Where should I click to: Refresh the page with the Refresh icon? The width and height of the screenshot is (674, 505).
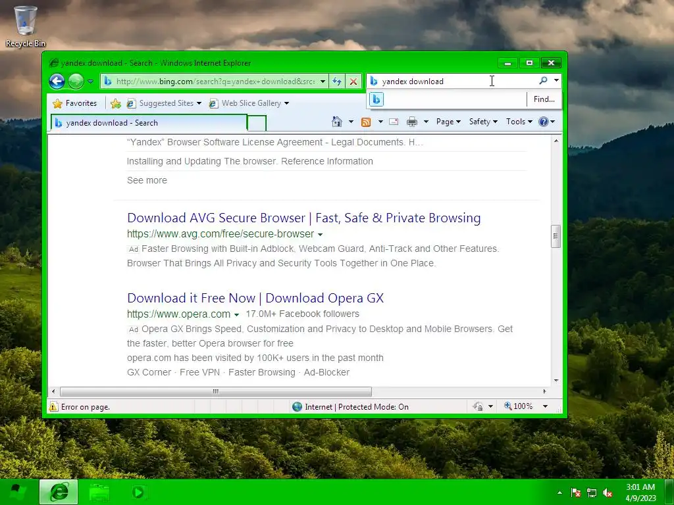point(337,81)
